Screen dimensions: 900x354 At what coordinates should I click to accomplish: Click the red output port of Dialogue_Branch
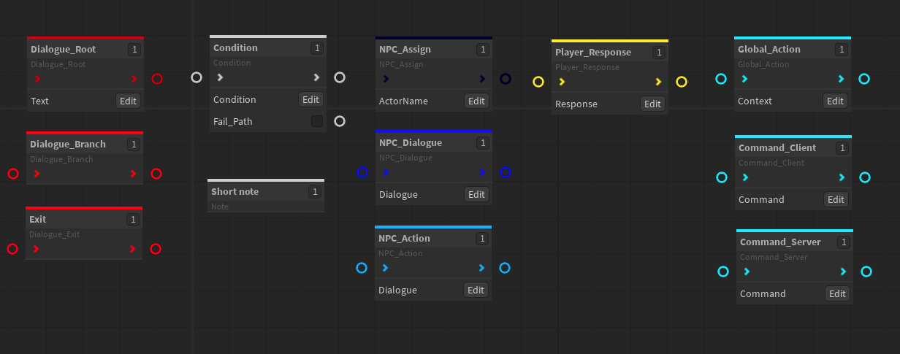pos(156,174)
